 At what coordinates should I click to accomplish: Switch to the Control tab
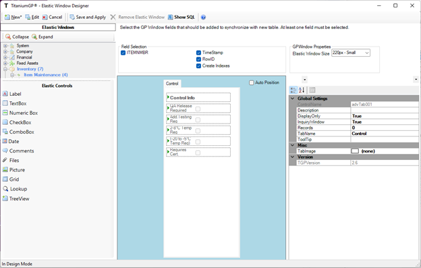click(172, 84)
